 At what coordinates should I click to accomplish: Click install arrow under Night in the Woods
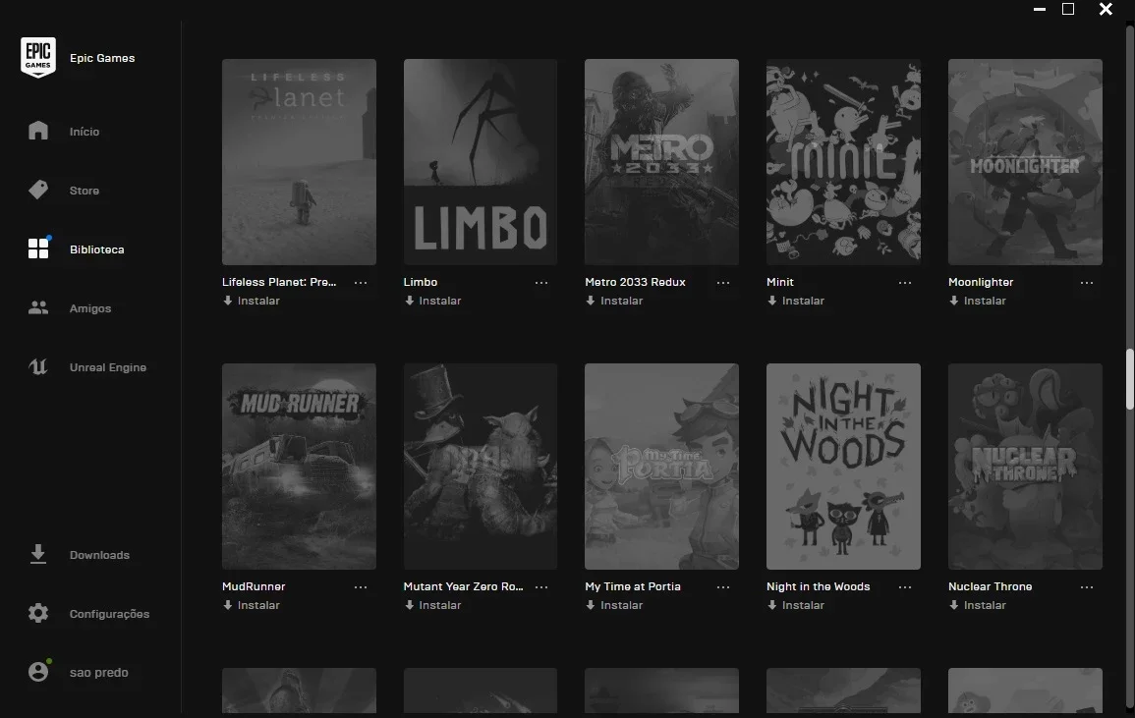click(771, 605)
